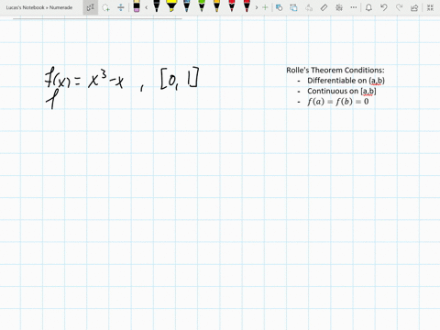Image resolution: width=440 pixels, height=330 pixels.
Task: Select the red pen beside the right chevron
Action: click(247, 5)
